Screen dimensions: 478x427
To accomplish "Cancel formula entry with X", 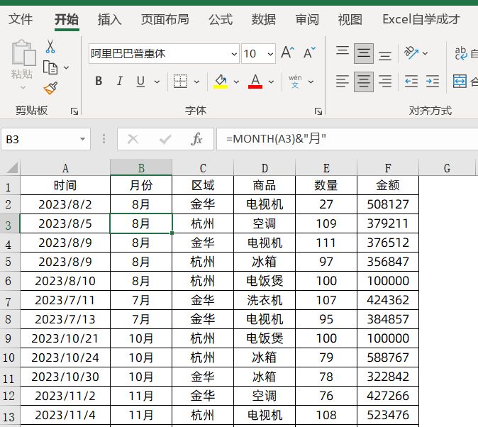I will [x=133, y=140].
